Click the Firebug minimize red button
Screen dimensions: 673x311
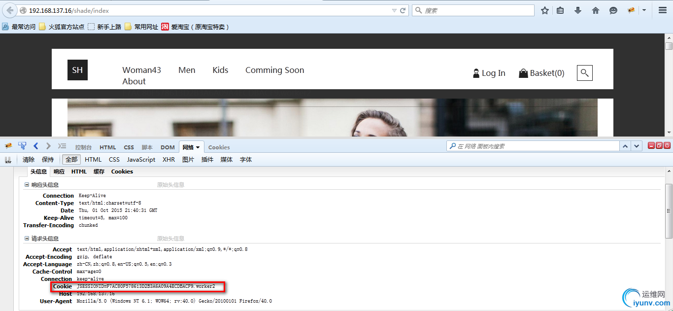[x=651, y=145]
